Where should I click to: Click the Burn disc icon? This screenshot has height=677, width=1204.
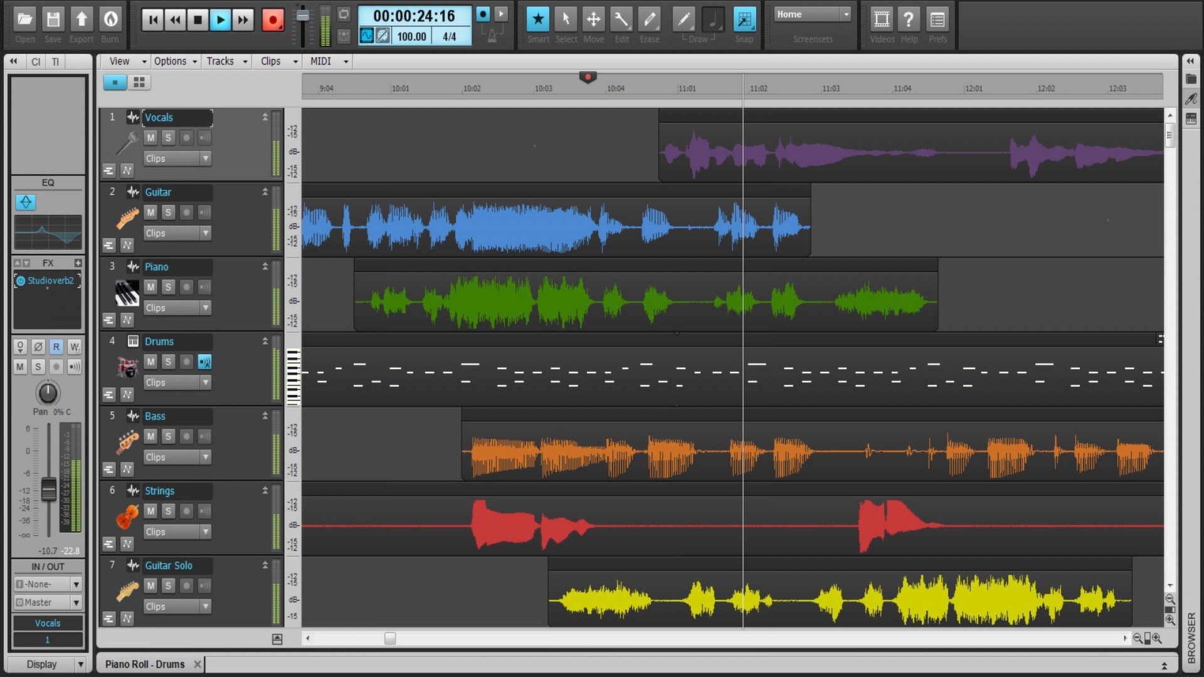pyautogui.click(x=110, y=19)
